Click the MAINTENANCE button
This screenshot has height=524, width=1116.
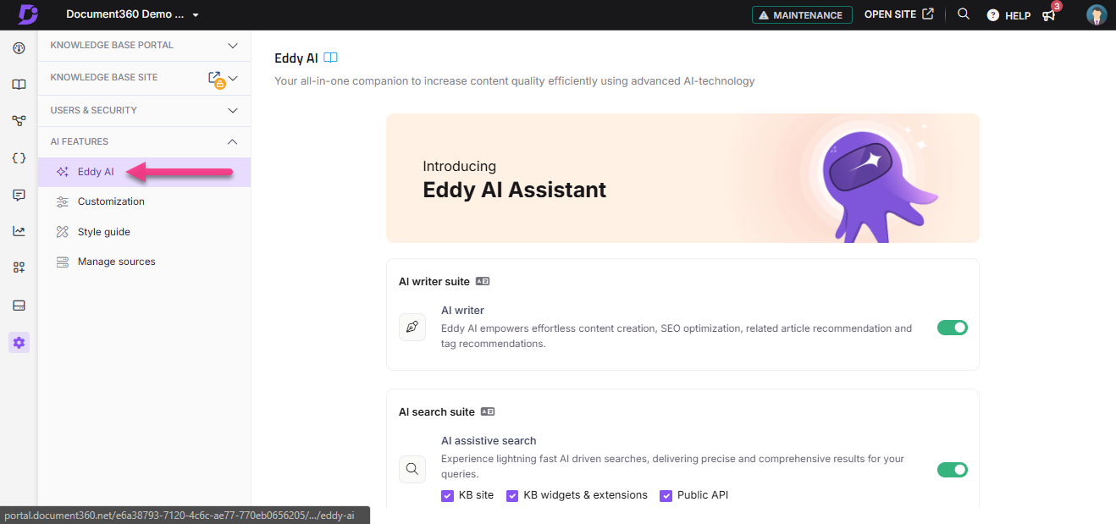802,15
